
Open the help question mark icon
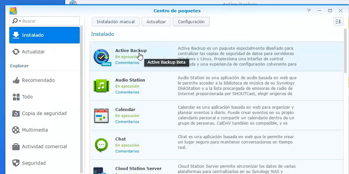pos(309,10)
